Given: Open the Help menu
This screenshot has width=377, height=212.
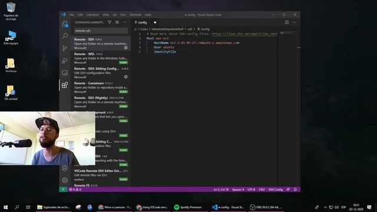Looking at the screenshot, I should click(x=148, y=15).
